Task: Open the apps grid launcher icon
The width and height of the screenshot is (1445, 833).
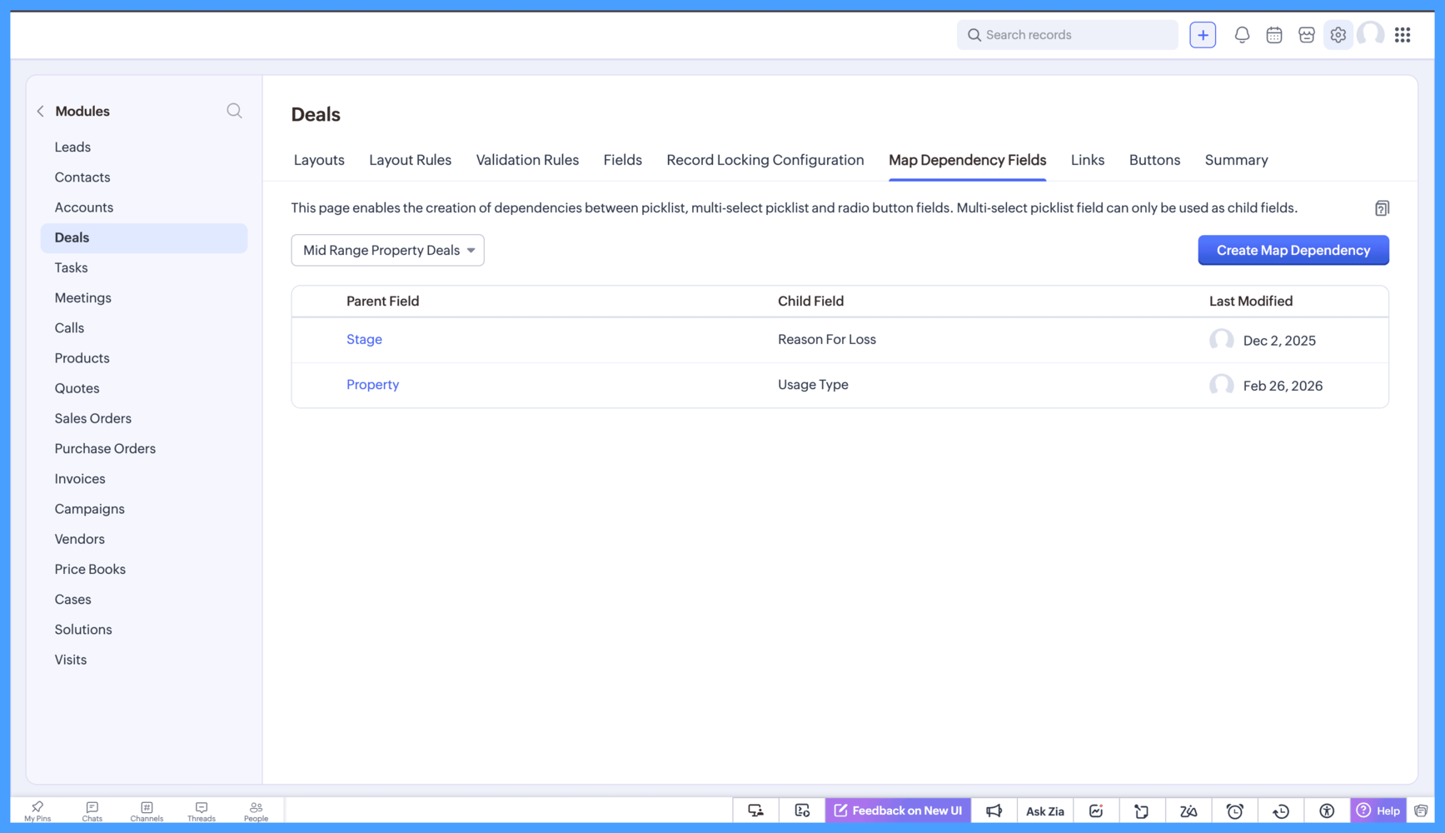Action: click(x=1403, y=35)
